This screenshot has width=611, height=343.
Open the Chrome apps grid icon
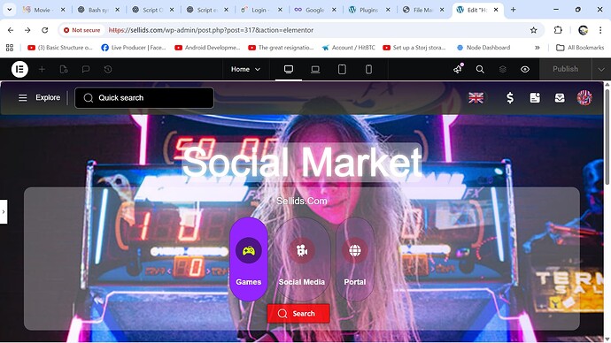[10, 48]
